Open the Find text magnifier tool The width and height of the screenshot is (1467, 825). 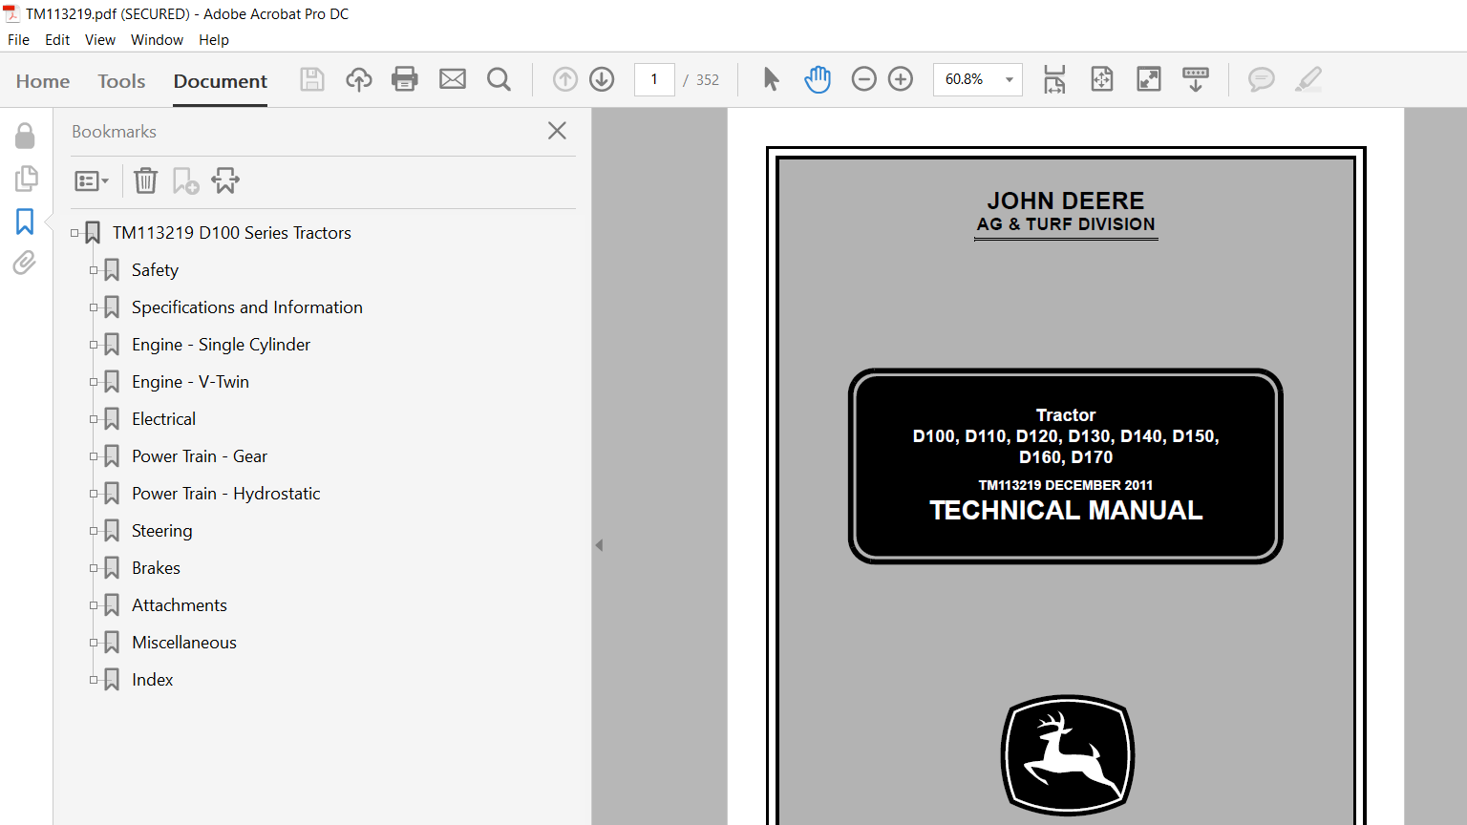(499, 79)
